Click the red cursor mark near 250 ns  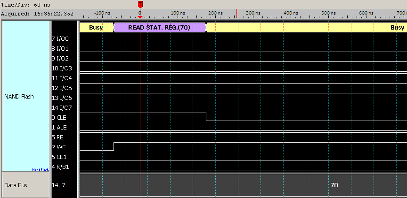point(236,14)
